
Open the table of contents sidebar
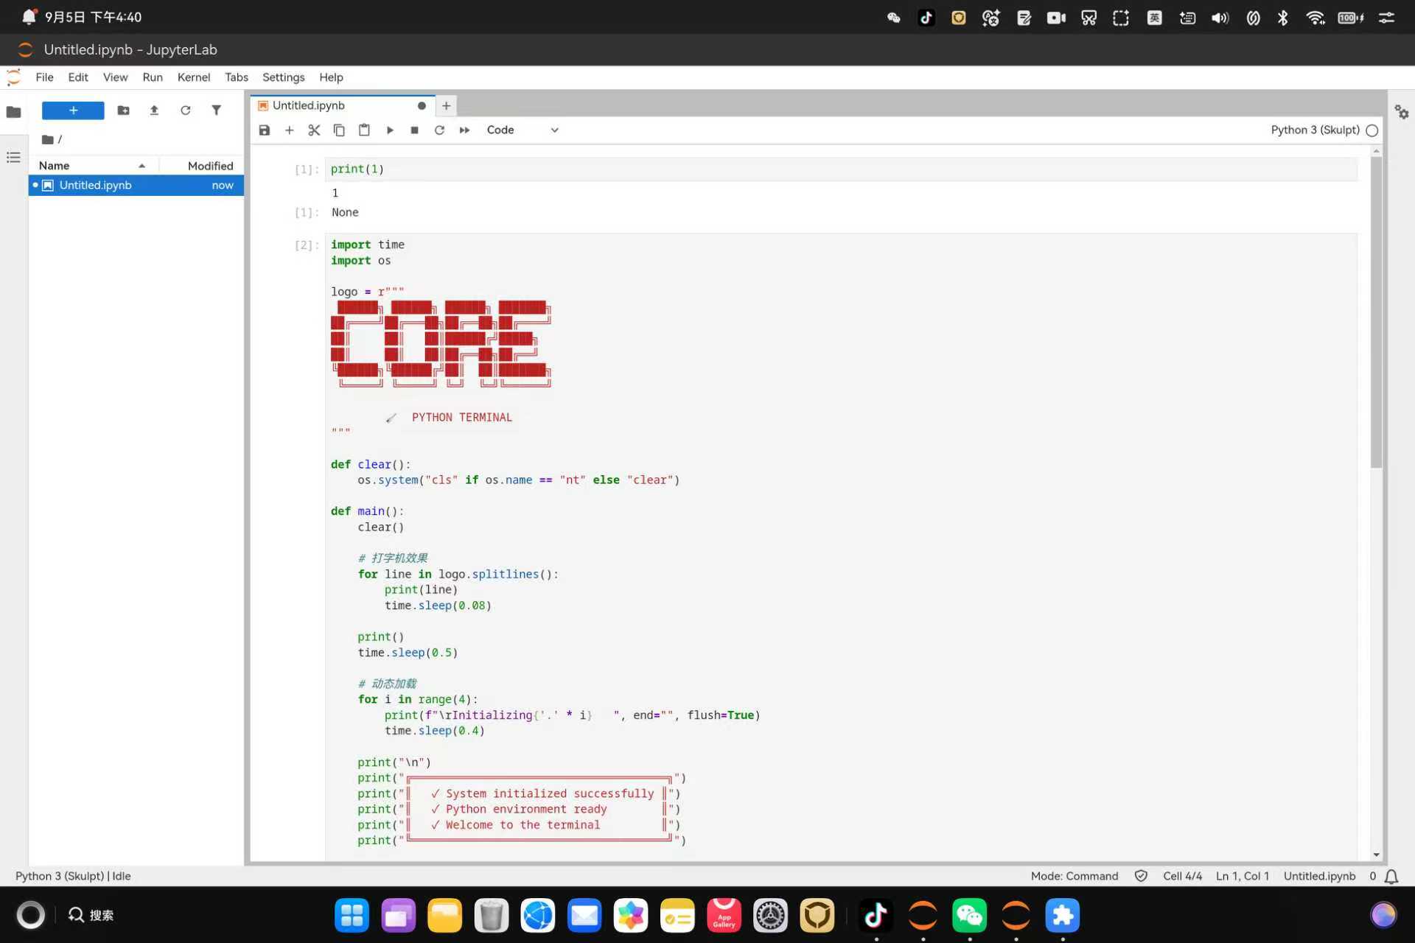tap(13, 158)
